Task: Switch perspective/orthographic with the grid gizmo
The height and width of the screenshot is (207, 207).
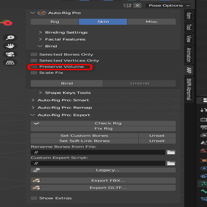Action: point(10,62)
